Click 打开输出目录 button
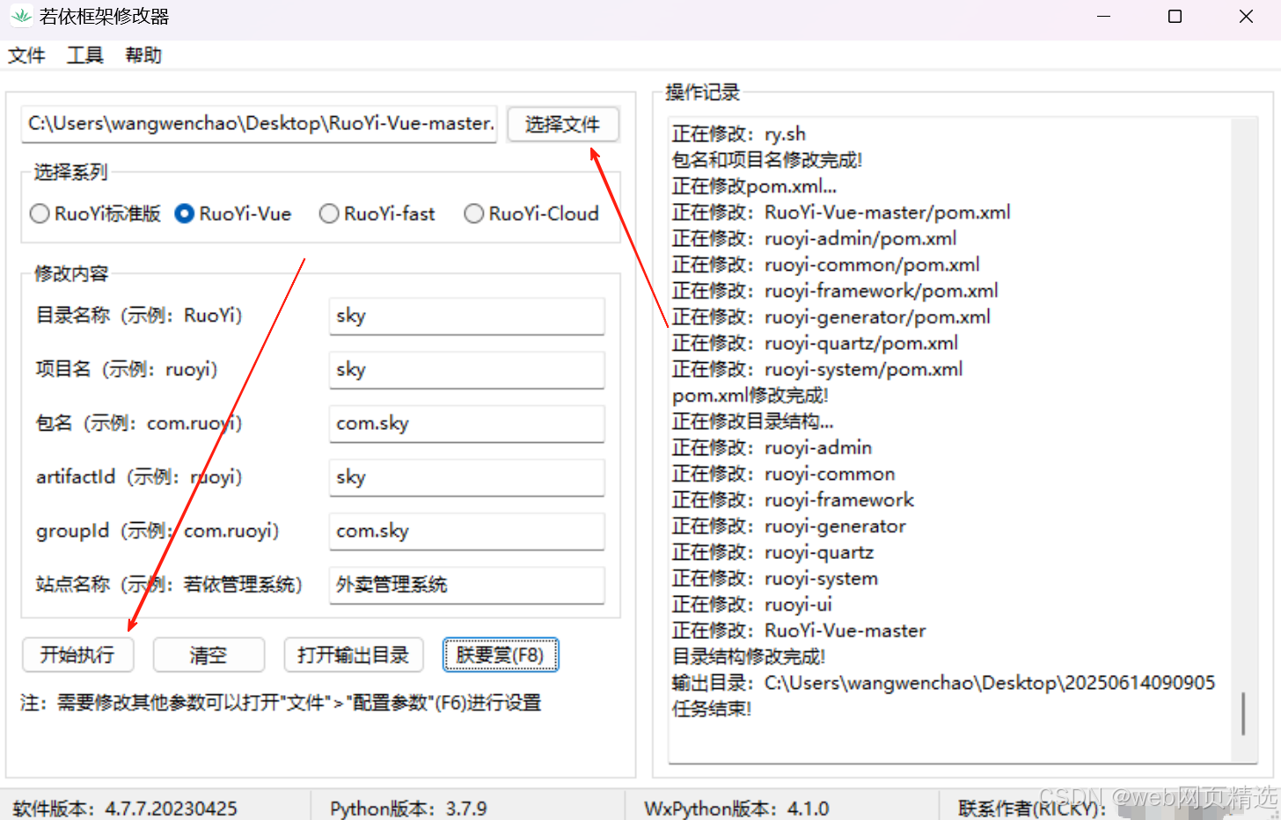This screenshot has height=820, width=1281. coord(354,655)
